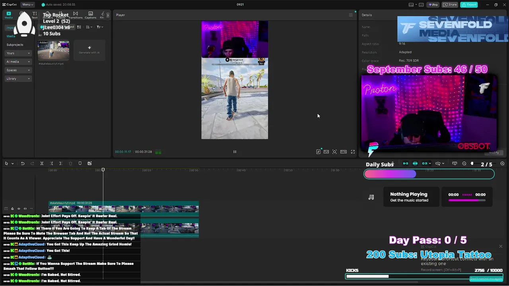Open the linkage dropdown arrow
Screen dimensions: 509x286
(x=430, y=164)
